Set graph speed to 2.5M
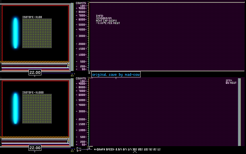Screen dimensions: 246x154 [119, 150]
